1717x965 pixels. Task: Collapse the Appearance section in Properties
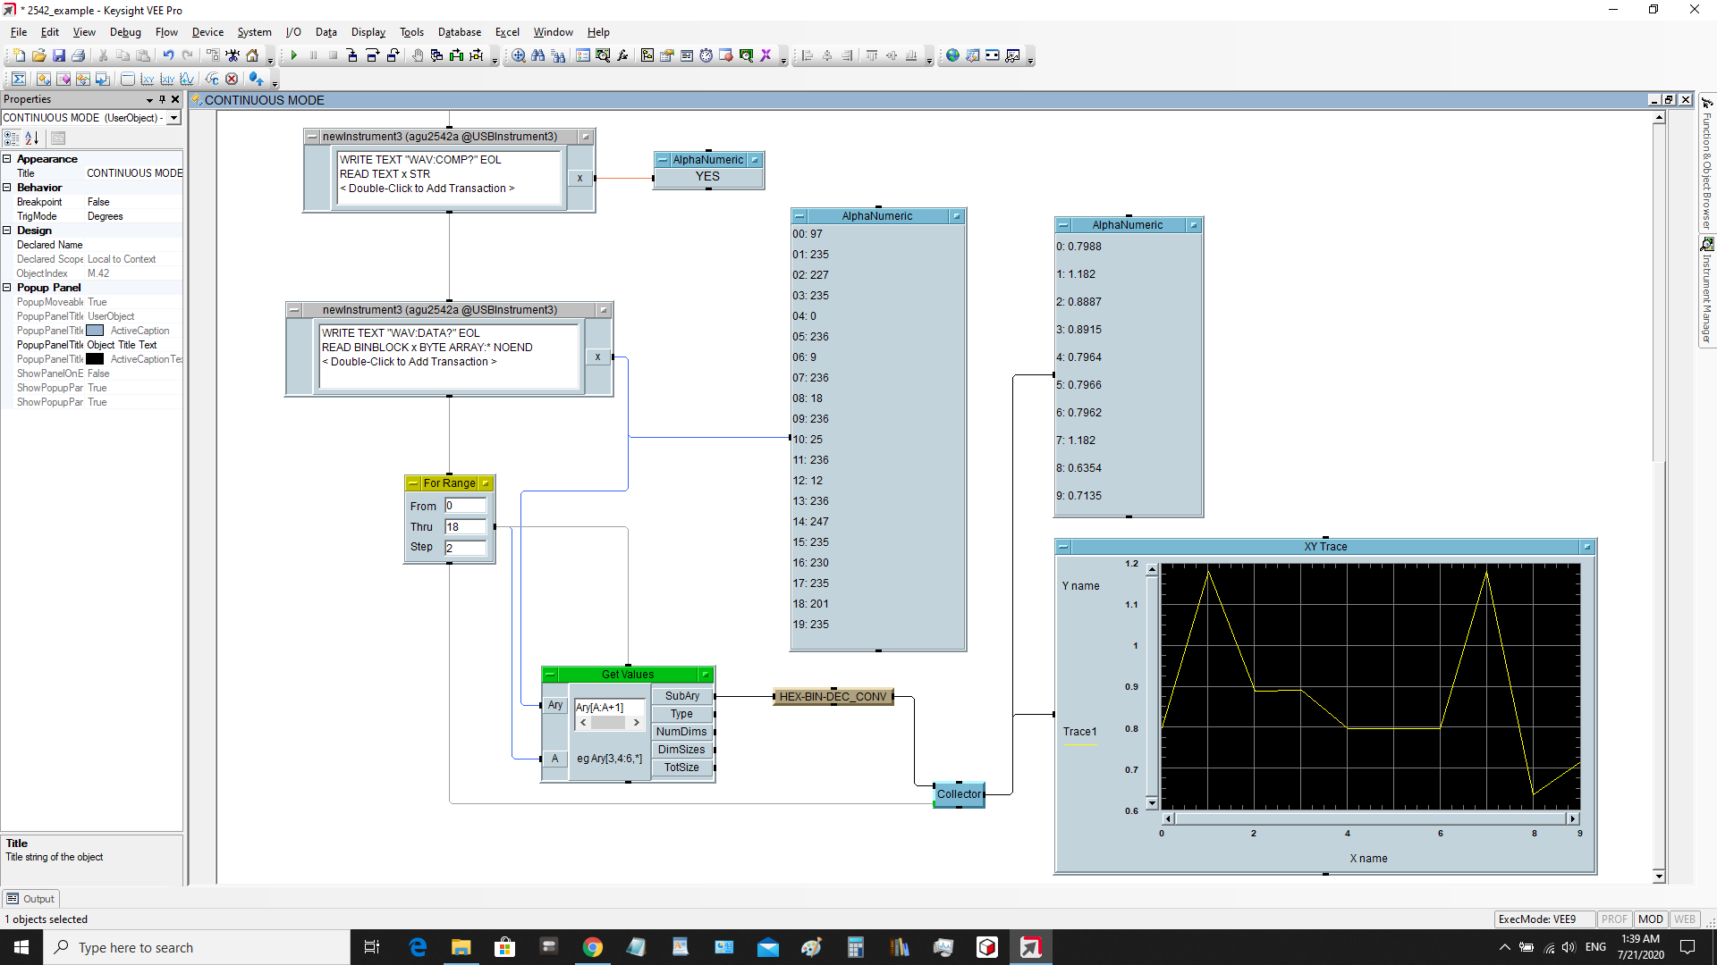coord(7,159)
